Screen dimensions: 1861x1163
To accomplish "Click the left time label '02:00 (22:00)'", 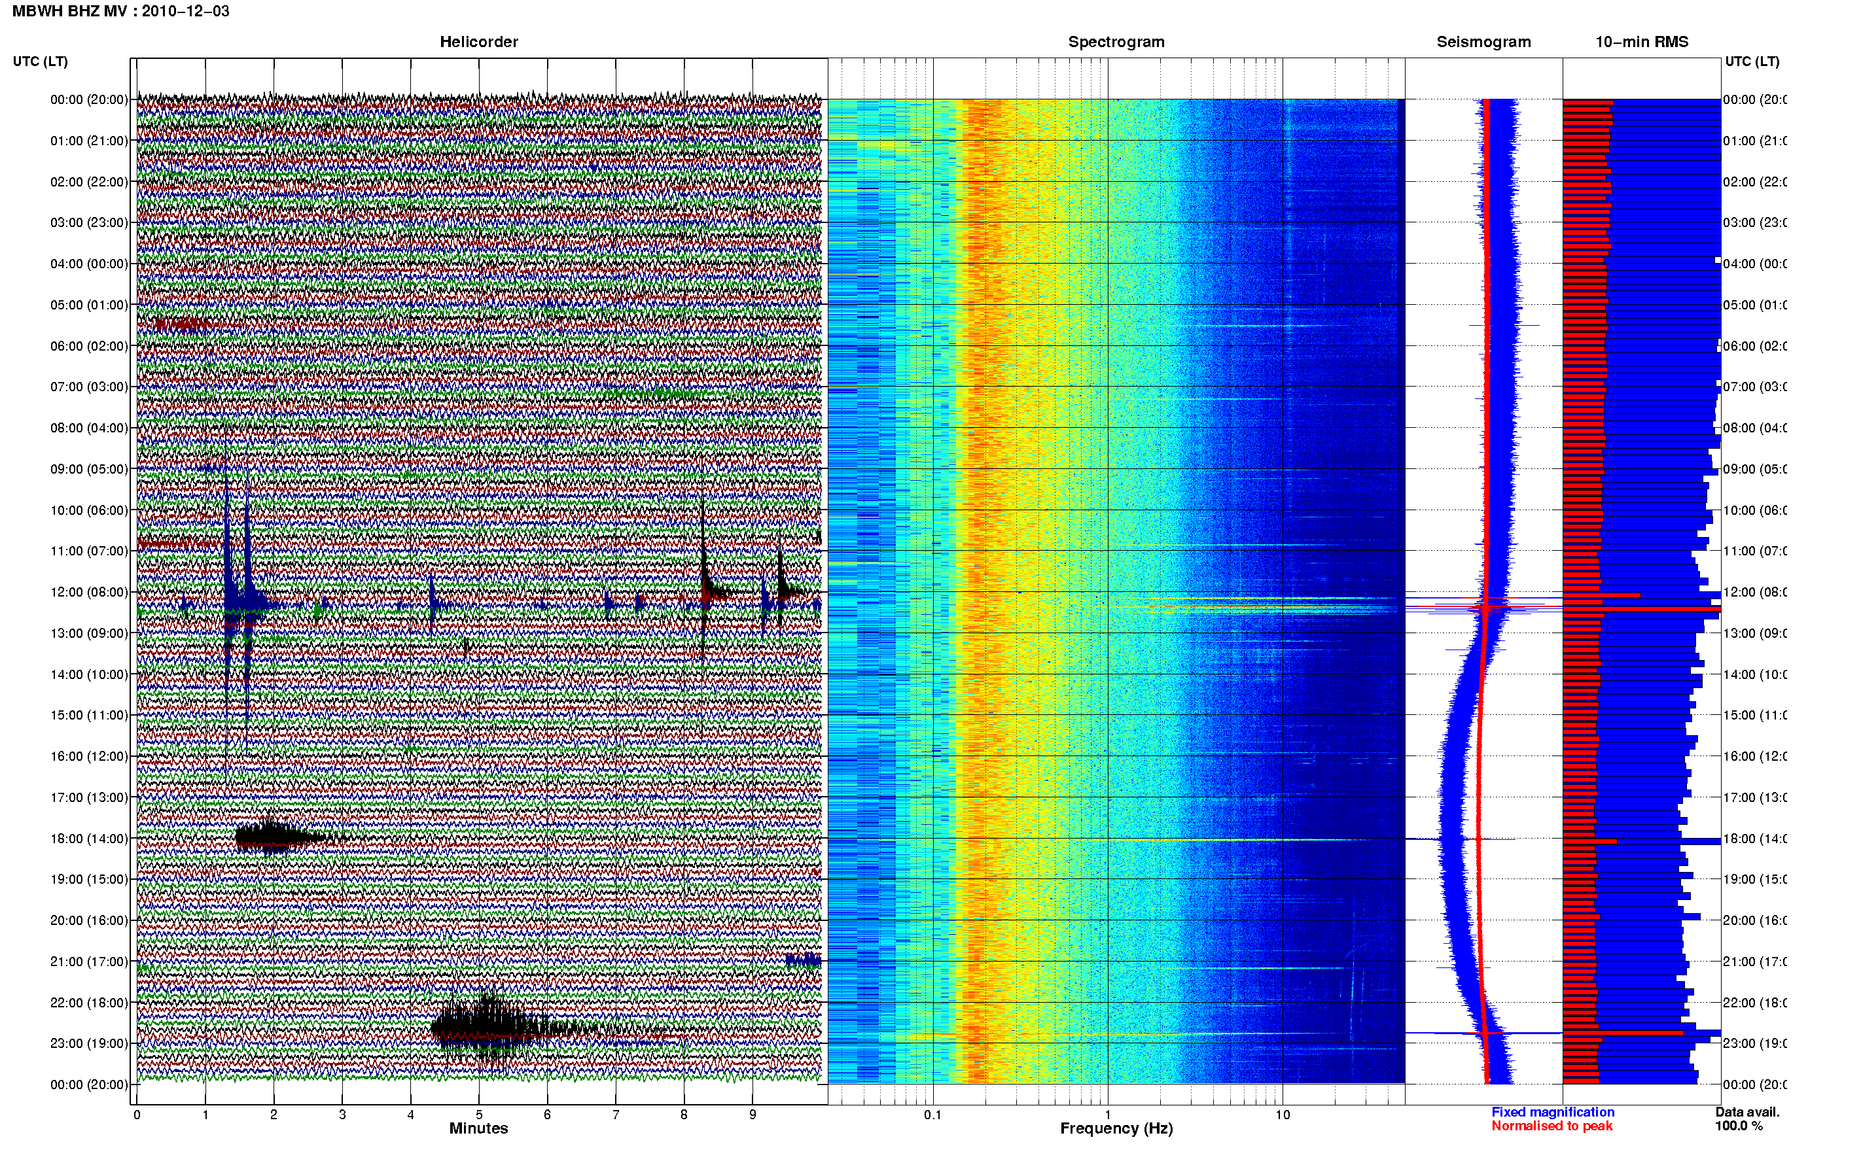I will 89,182.
